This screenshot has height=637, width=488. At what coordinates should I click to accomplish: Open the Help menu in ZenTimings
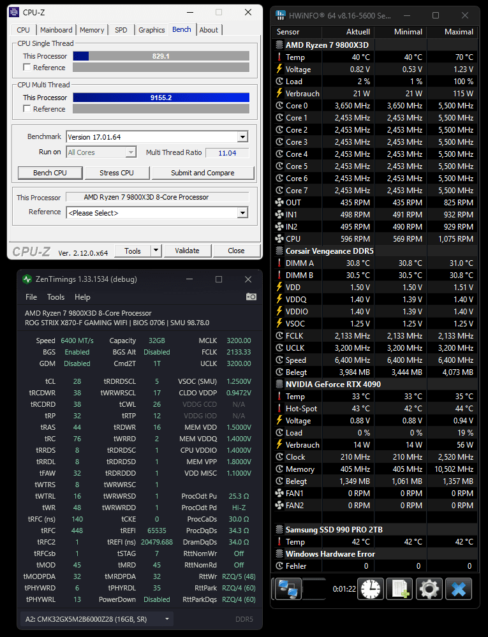coord(82,297)
